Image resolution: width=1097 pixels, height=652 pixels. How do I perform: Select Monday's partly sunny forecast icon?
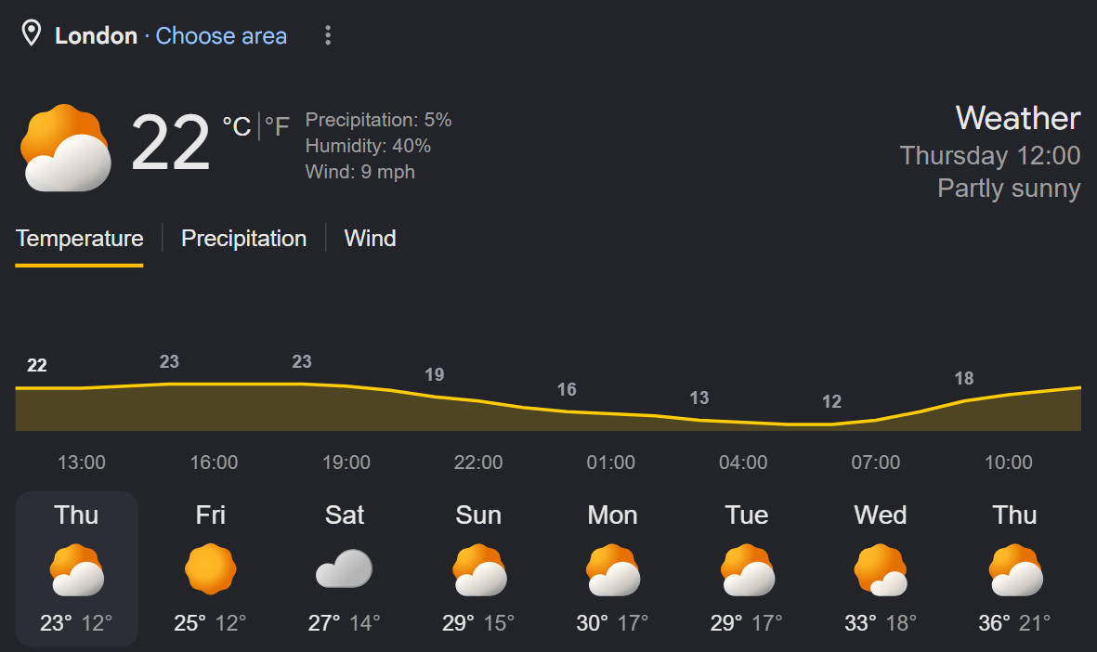click(x=613, y=569)
